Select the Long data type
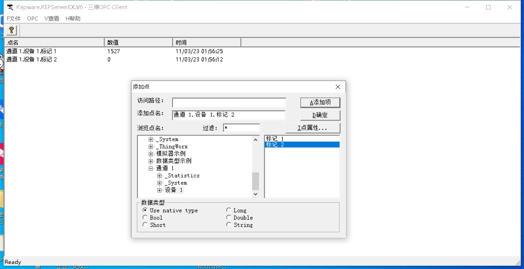Screen dimensions: 524x269 [229, 210]
